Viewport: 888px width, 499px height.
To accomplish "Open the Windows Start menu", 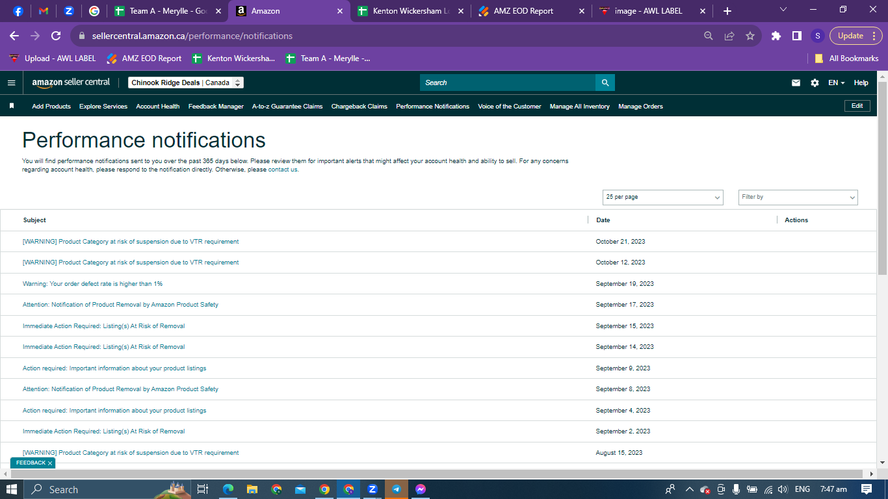I will (x=12, y=489).
